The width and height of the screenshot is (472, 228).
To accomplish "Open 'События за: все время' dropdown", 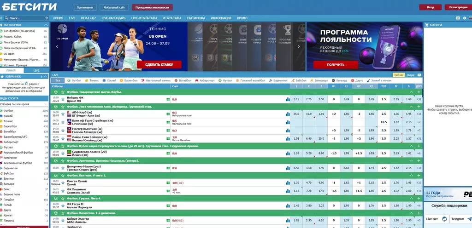I will click(x=24, y=104).
